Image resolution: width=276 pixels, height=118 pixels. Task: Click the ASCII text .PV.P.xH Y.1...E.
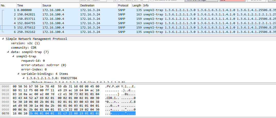120,87
